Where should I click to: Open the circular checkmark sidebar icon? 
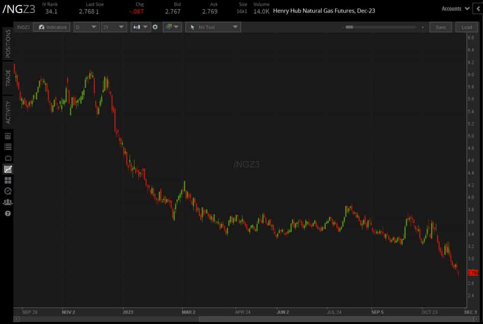point(8,191)
